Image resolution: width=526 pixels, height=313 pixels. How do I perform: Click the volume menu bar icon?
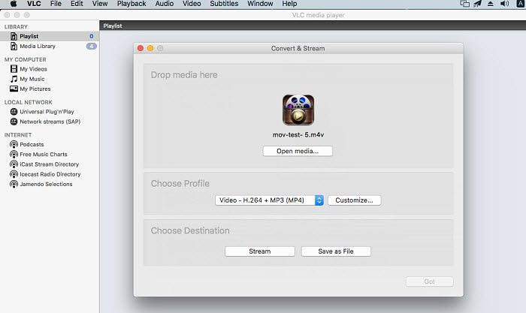(504, 4)
